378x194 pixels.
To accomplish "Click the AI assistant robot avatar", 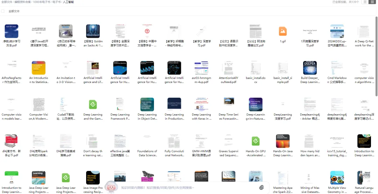I will 111,187.
